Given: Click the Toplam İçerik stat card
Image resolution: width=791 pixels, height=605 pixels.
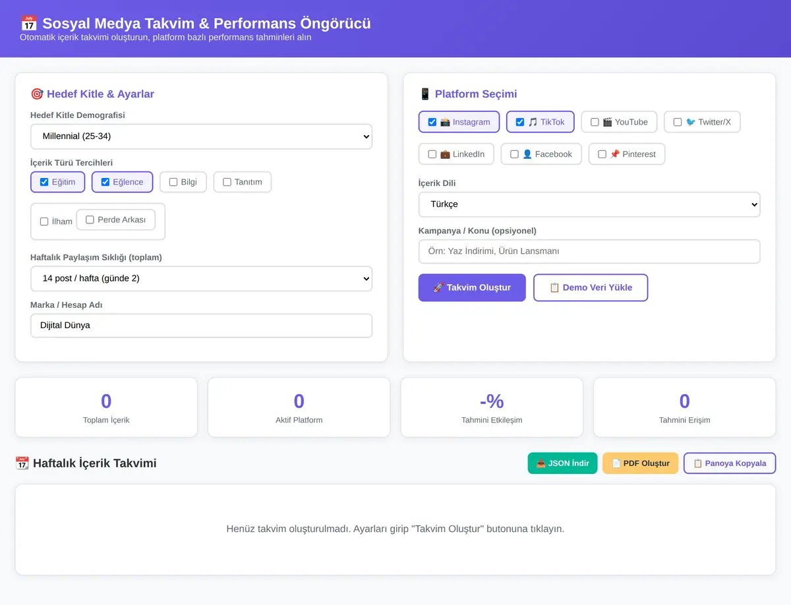Looking at the screenshot, I should pos(106,407).
